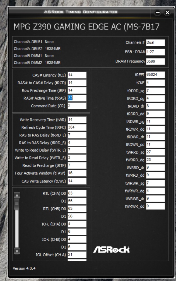Select the Row Precharge Time (tRP) field
The image size is (176, 281).
[77, 90]
